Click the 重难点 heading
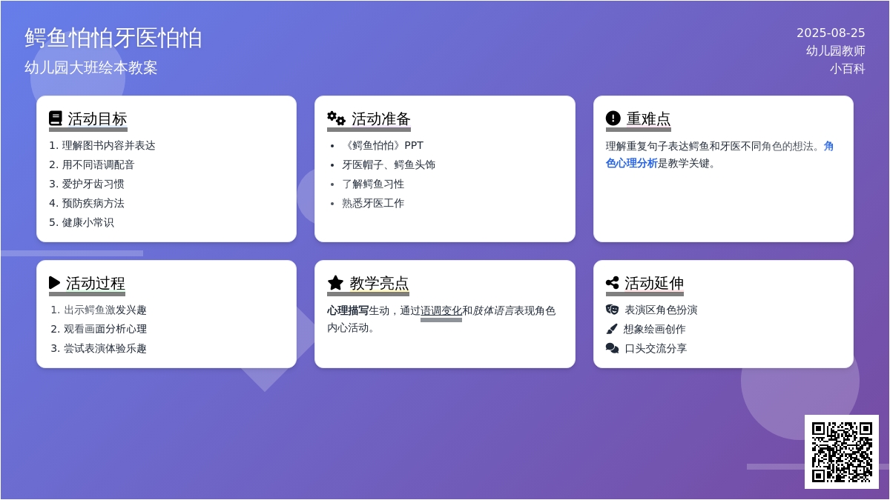This screenshot has width=890, height=500. click(x=648, y=119)
